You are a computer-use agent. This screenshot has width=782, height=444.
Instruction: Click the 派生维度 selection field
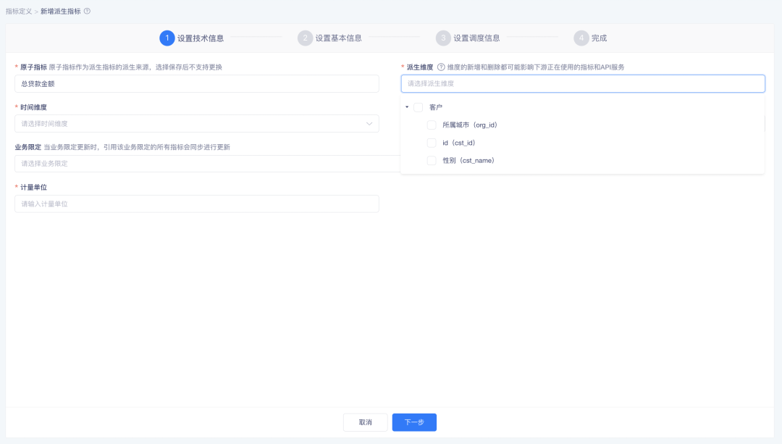point(582,84)
